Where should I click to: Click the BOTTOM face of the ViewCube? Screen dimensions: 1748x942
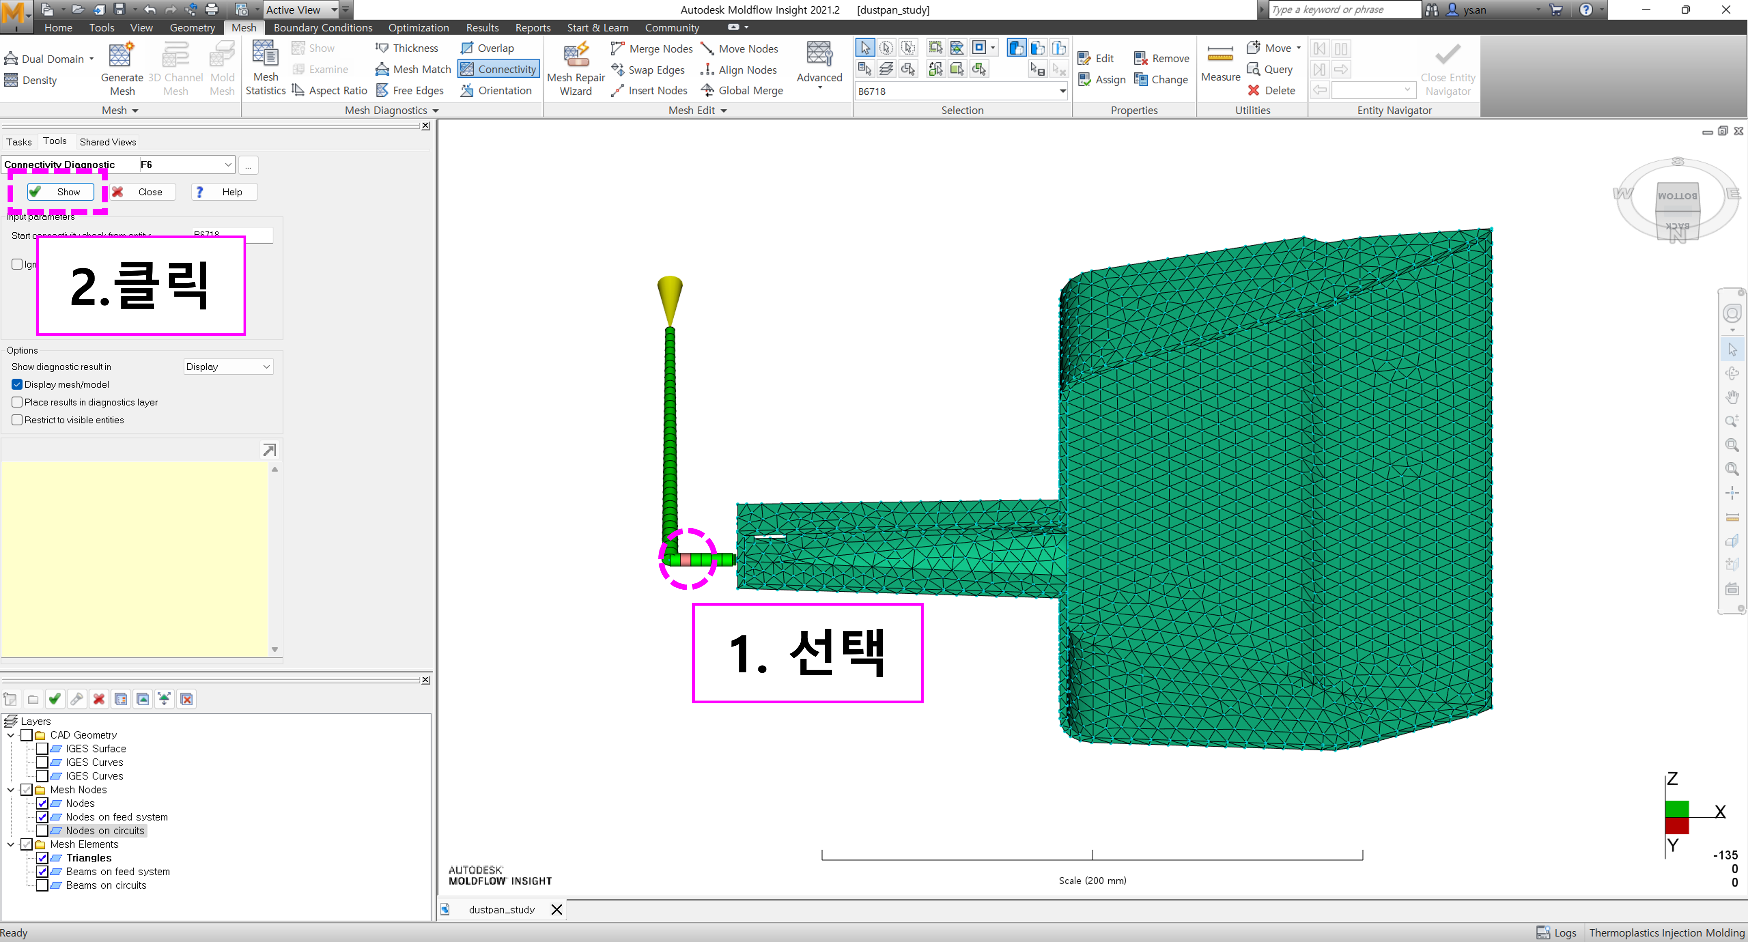coord(1677,196)
